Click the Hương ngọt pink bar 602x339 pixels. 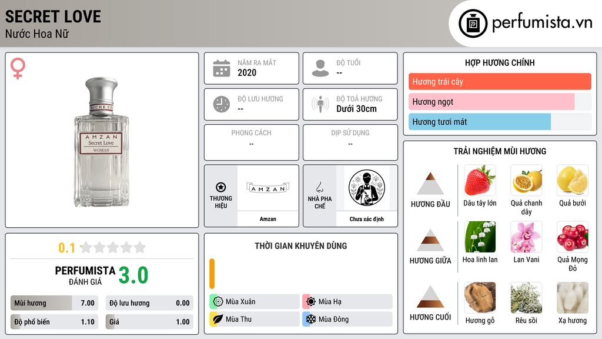coord(491,101)
